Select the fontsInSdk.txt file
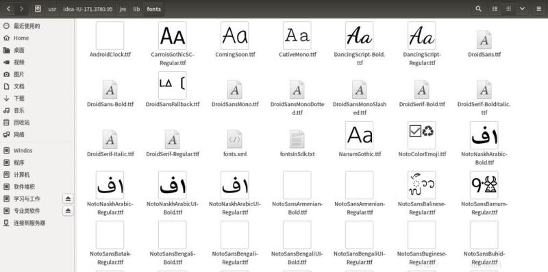This screenshot has width=548, height=272. (x=297, y=139)
